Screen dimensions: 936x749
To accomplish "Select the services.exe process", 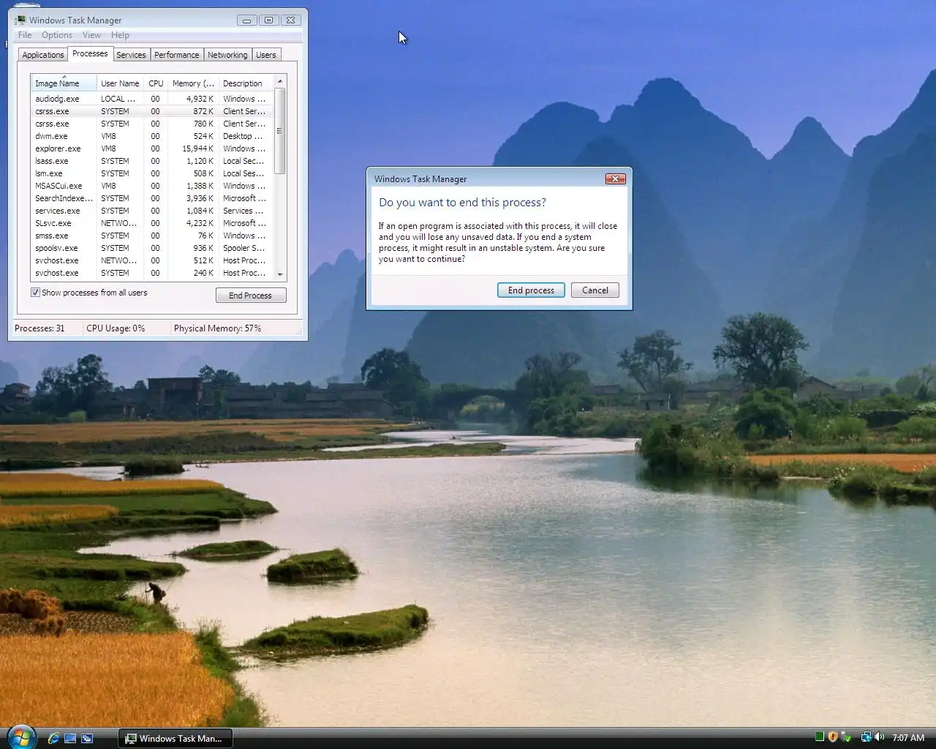I will pos(152,211).
